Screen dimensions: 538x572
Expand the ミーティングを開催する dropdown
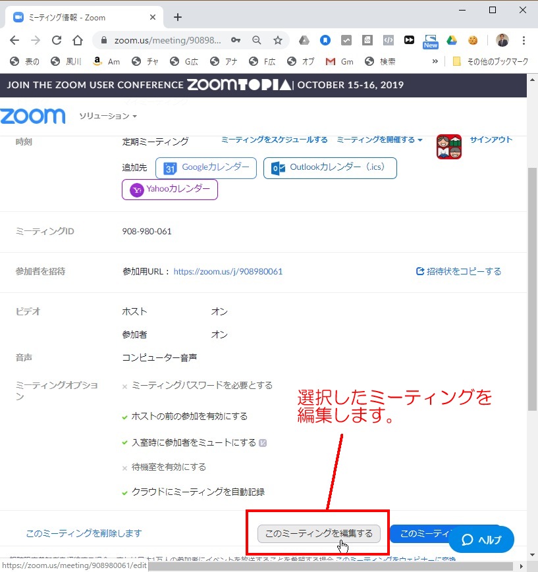click(379, 140)
